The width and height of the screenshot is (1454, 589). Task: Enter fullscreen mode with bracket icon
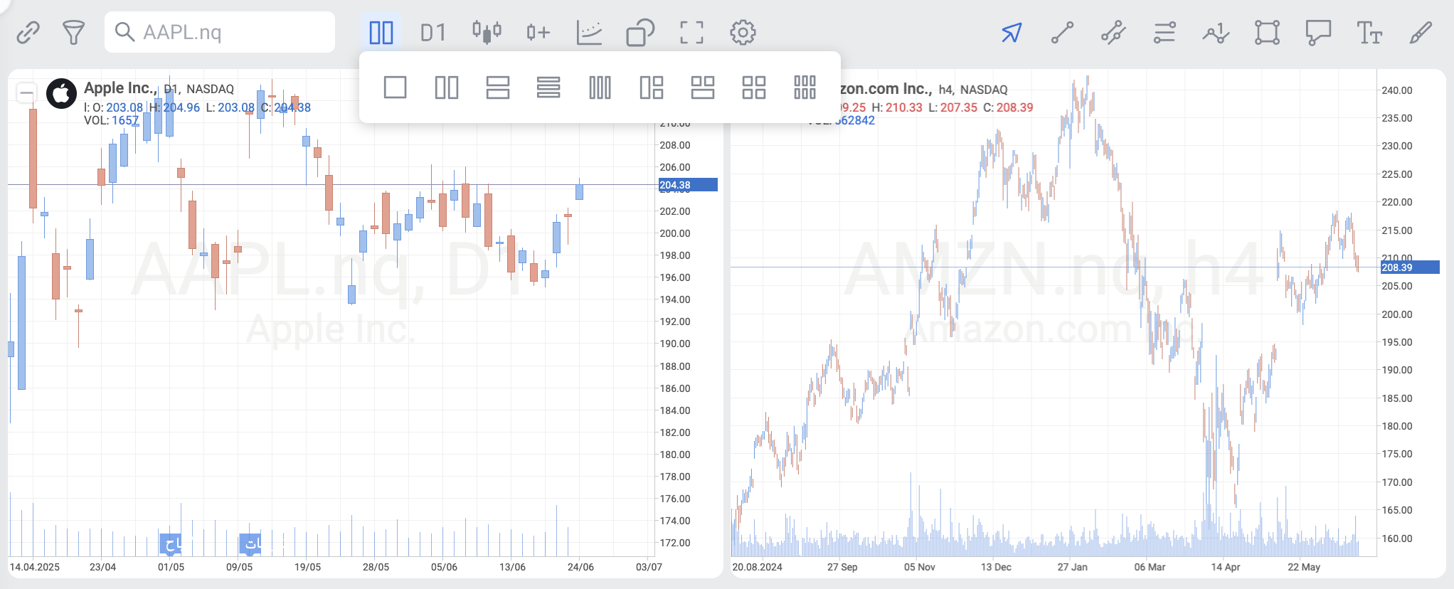coord(691,33)
